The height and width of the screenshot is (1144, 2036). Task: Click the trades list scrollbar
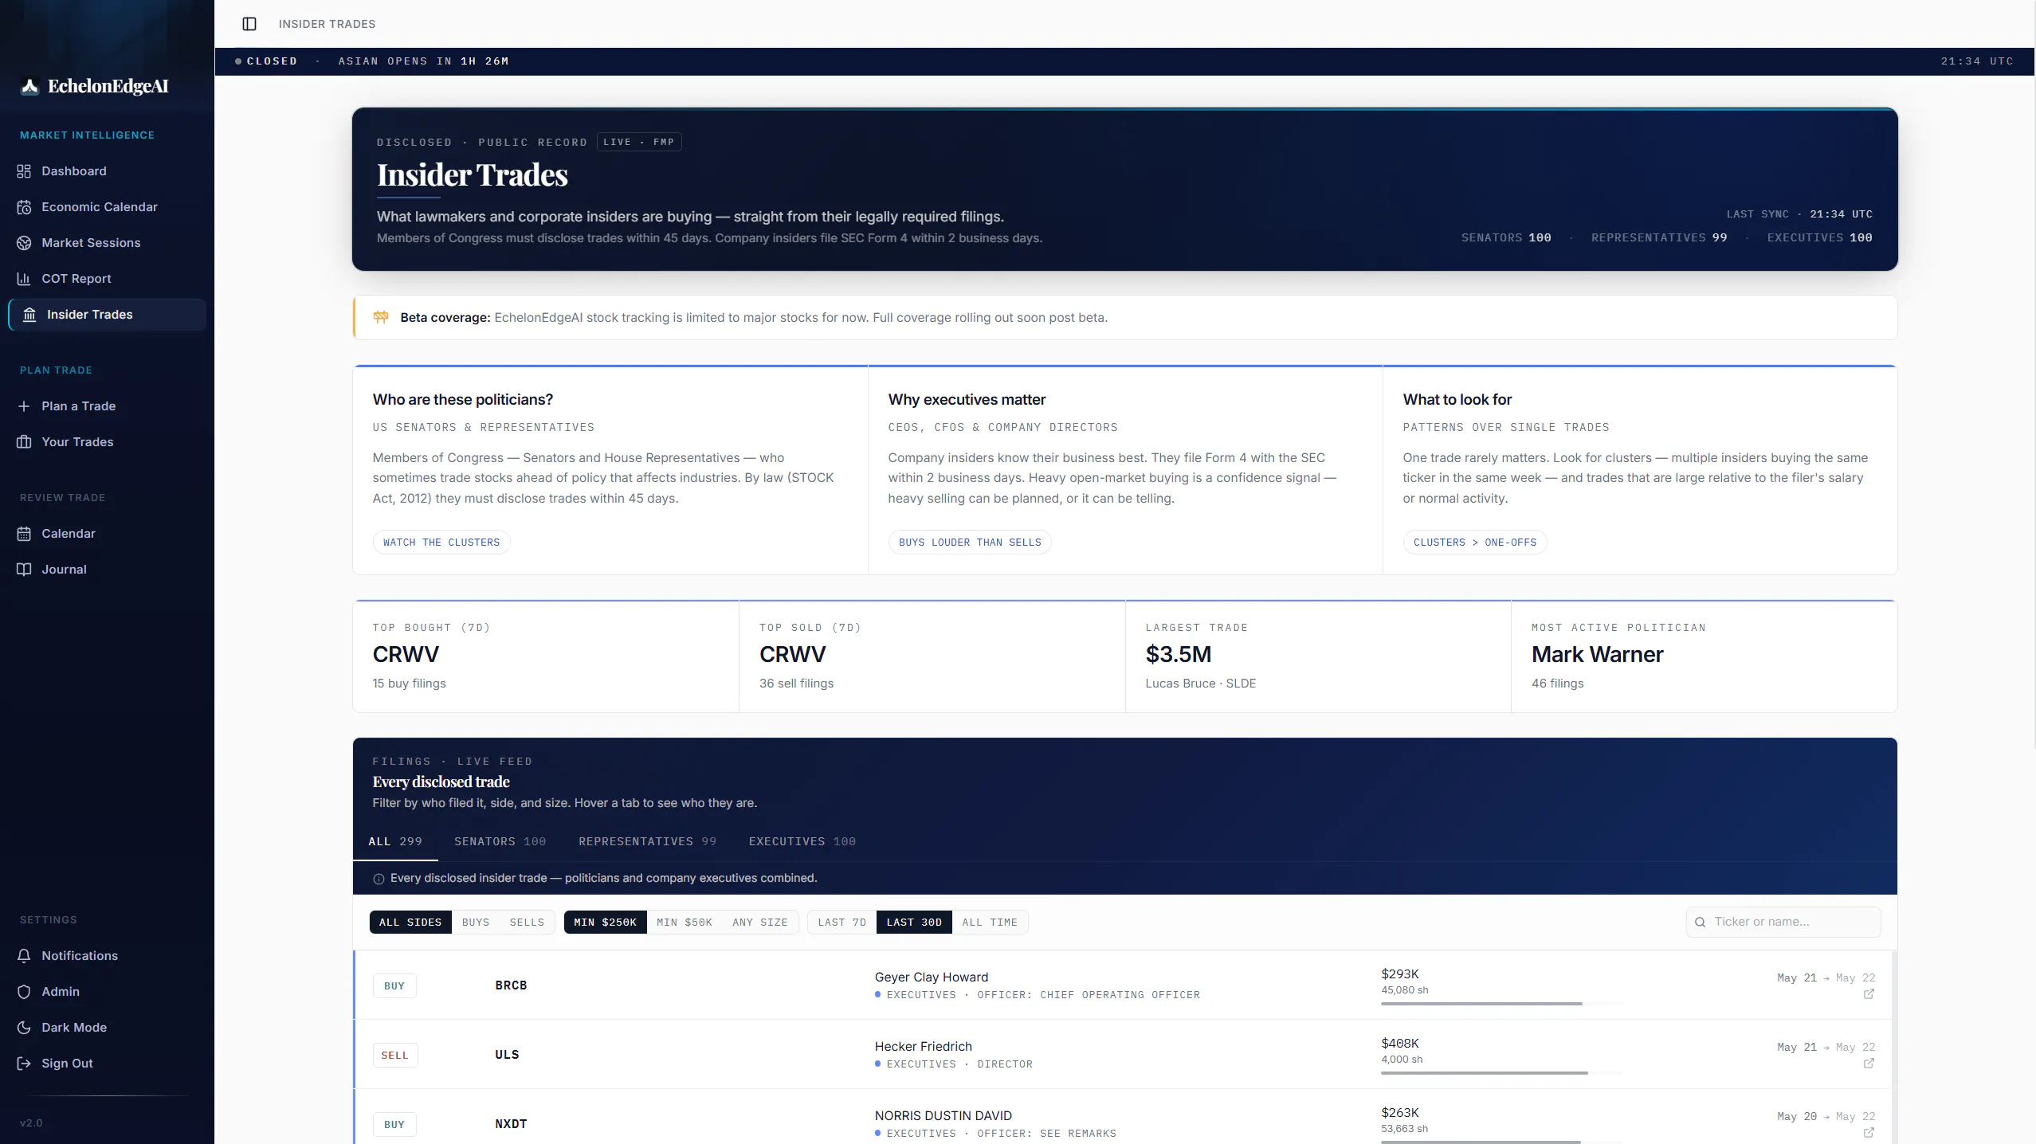pyautogui.click(x=1894, y=1047)
